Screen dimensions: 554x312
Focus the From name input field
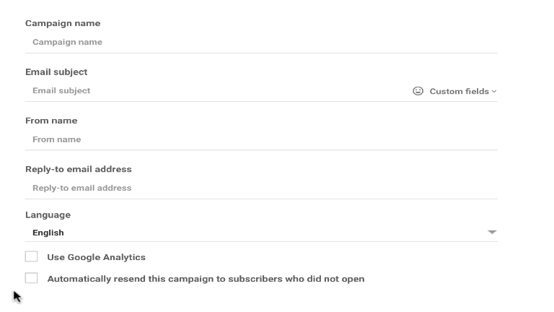261,139
